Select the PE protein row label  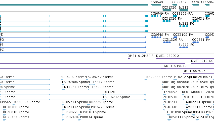(1, 35)
